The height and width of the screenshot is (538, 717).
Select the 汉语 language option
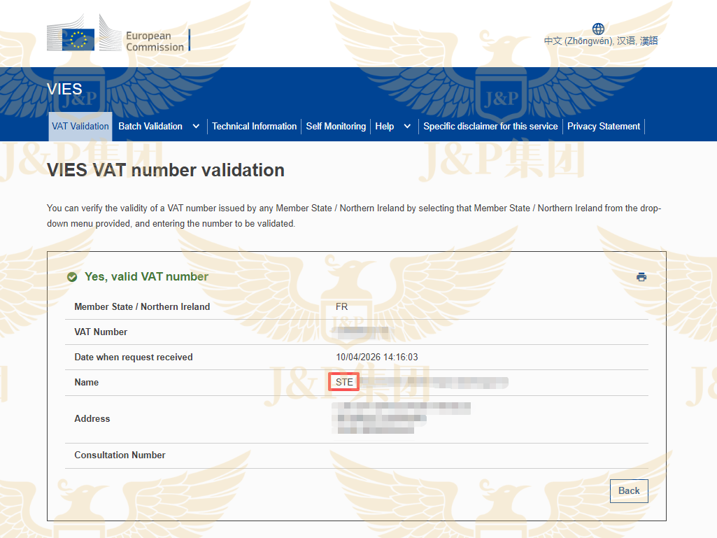(625, 41)
